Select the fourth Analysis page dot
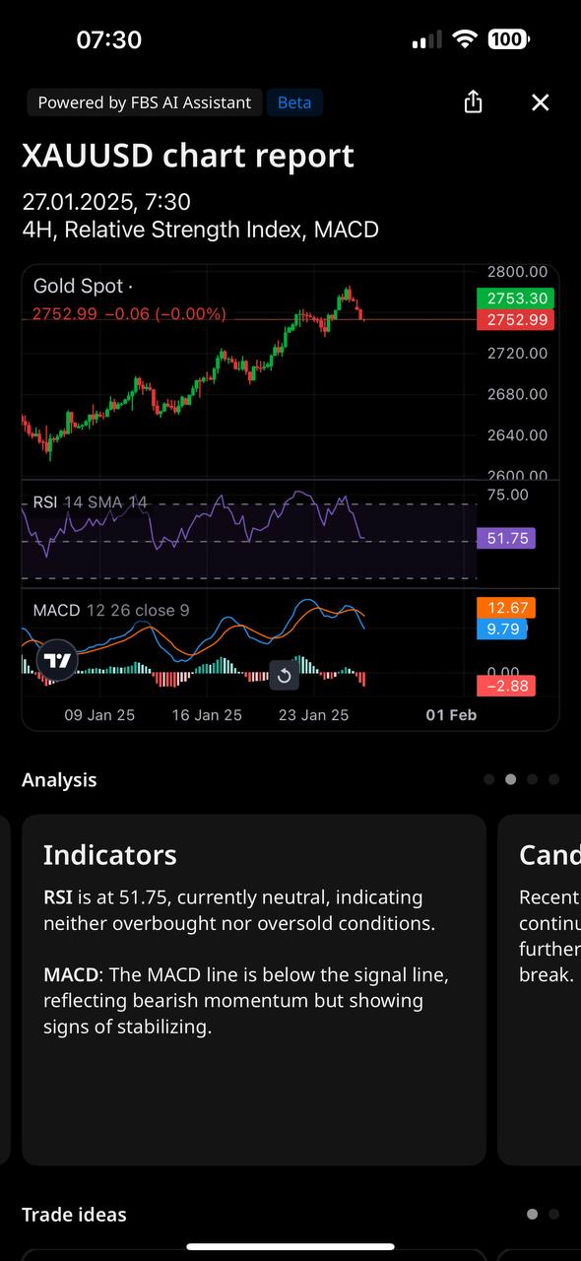Image resolution: width=581 pixels, height=1261 pixels. 553,779
